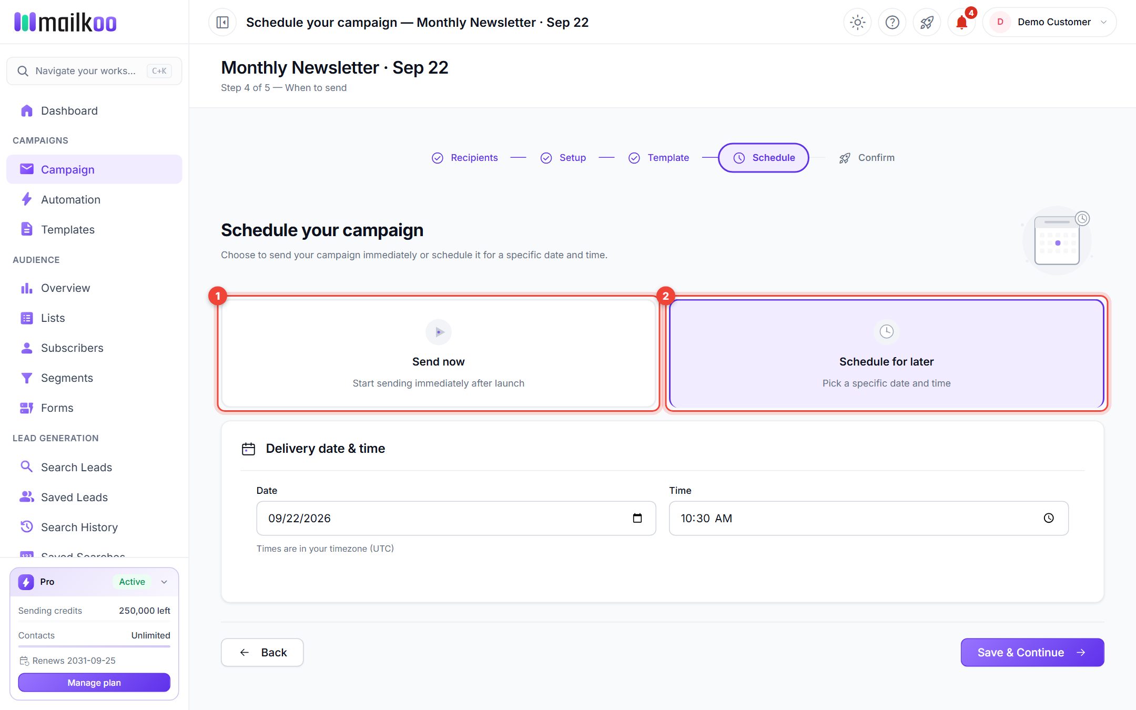Click the Templates document icon
Viewport: 1136px width, 710px height.
click(x=26, y=229)
